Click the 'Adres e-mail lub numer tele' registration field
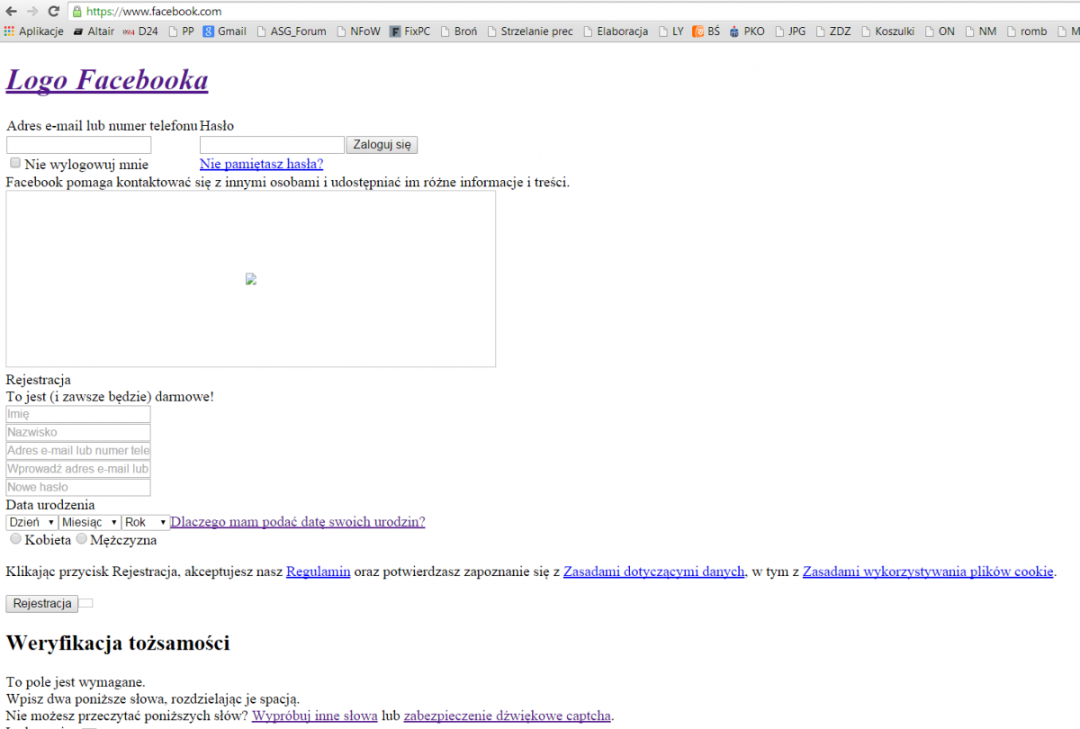This screenshot has width=1080, height=729. (x=78, y=450)
